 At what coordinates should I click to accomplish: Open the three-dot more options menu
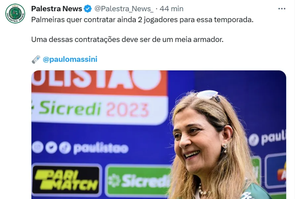coord(282,9)
